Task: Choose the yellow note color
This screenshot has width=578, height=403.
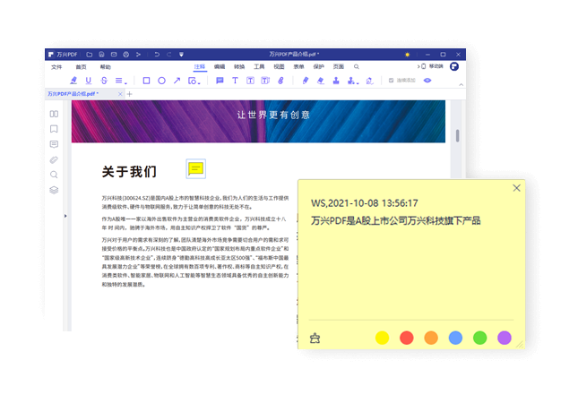Action: click(x=382, y=338)
